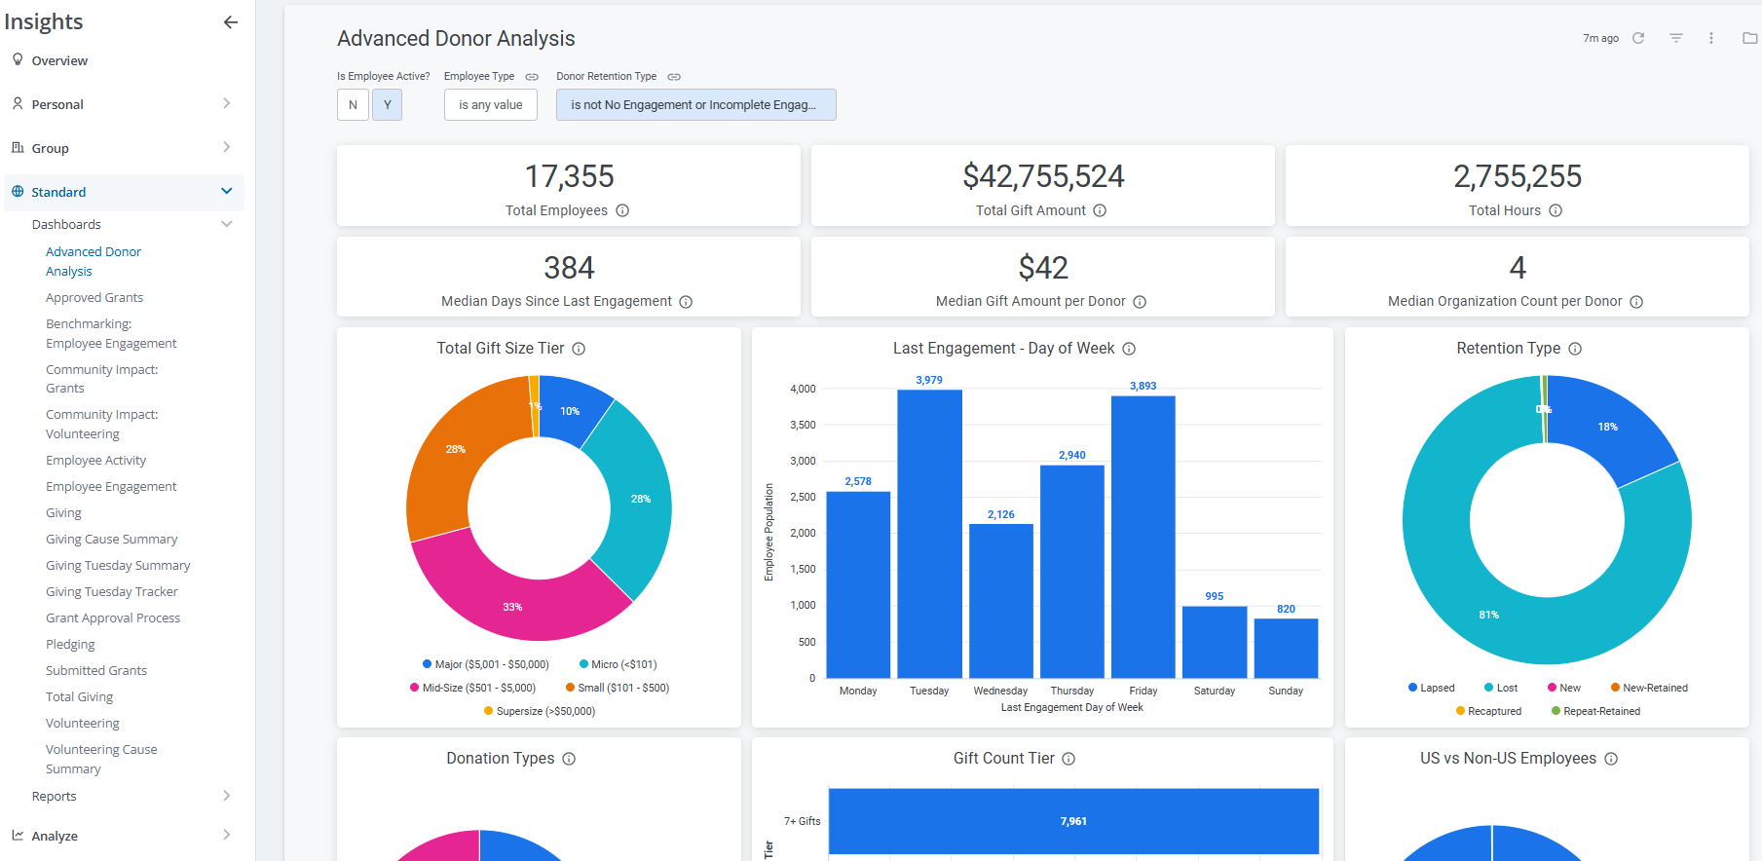Click the link icon beside Donor Retention Type
The image size is (1762, 861).
(674, 77)
